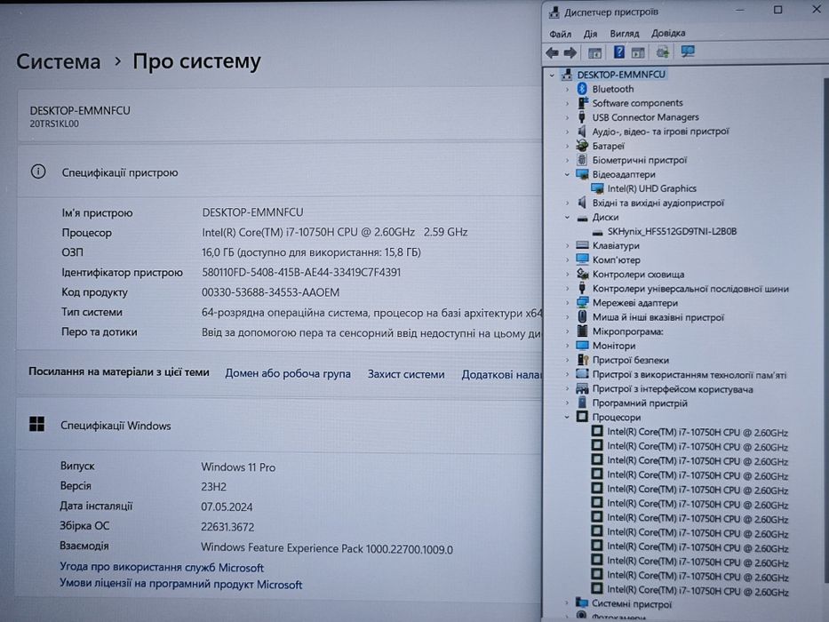Open Умови ліцензії на програмний продукт Microsoft
The image size is (829, 622).
click(x=180, y=584)
